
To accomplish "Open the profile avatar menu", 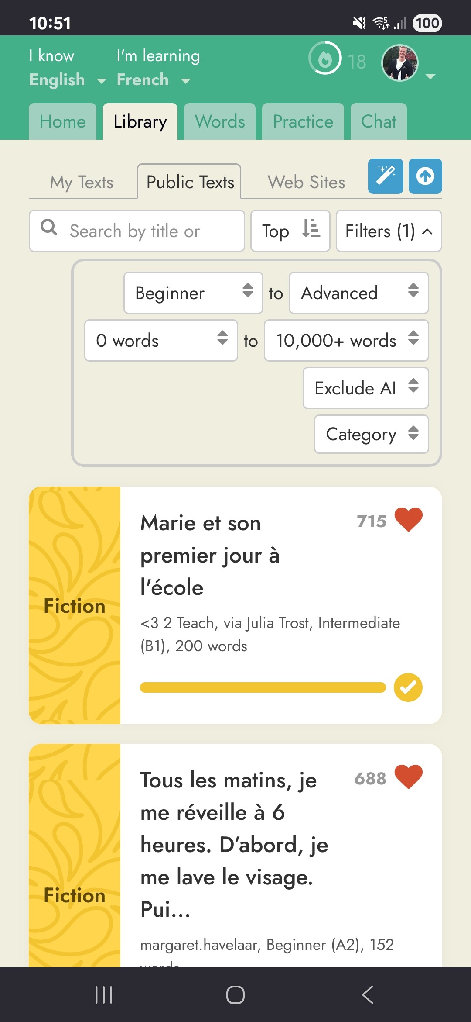I will pos(400,63).
